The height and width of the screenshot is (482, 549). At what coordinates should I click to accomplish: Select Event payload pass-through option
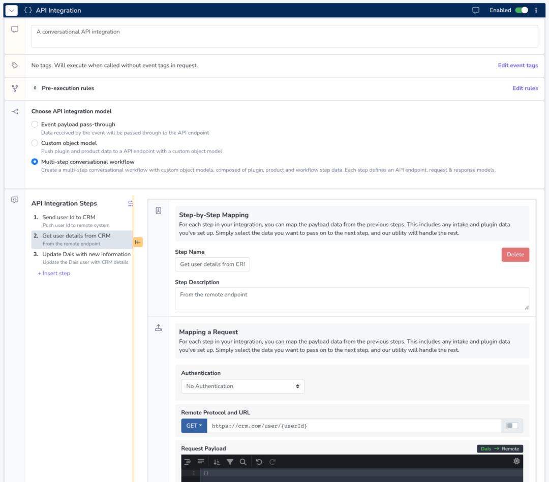pos(35,125)
